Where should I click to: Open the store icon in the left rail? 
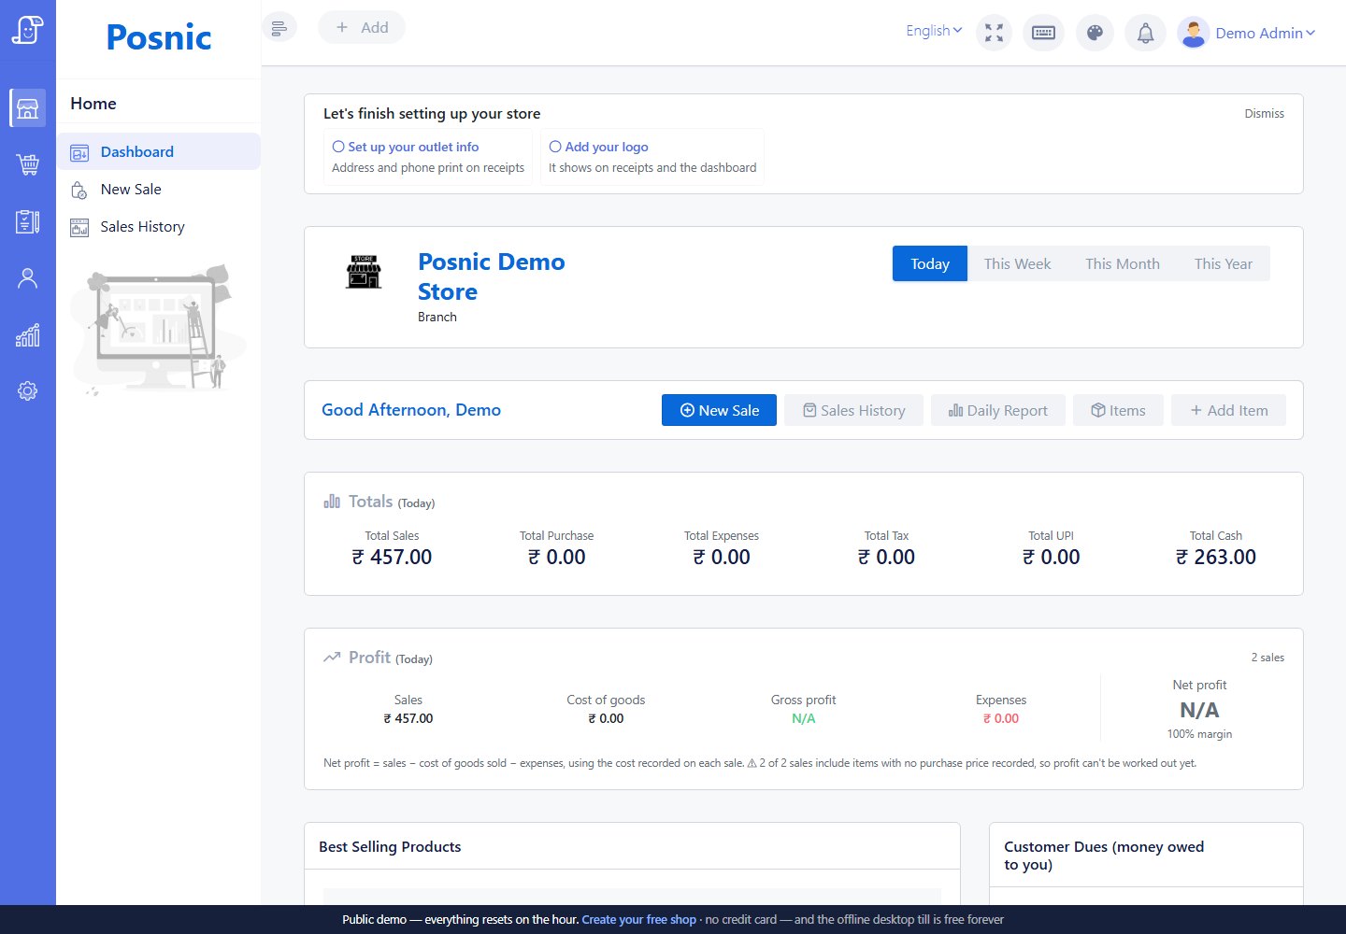pyautogui.click(x=27, y=108)
